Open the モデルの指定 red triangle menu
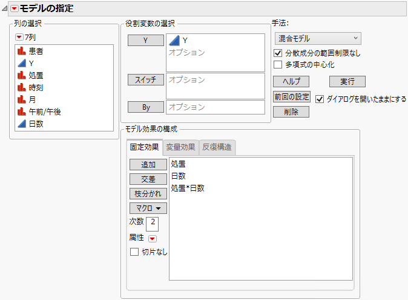Screen dimensions: 408x300 (15, 8)
